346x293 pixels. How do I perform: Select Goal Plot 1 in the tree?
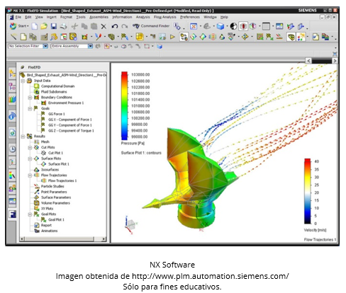[56, 219]
